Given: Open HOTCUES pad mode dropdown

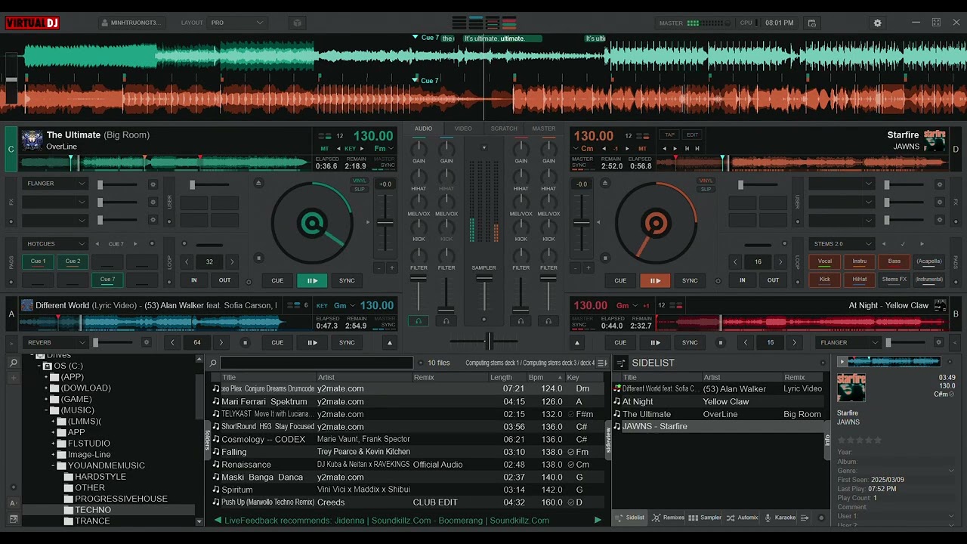Looking at the screenshot, I should click(56, 244).
